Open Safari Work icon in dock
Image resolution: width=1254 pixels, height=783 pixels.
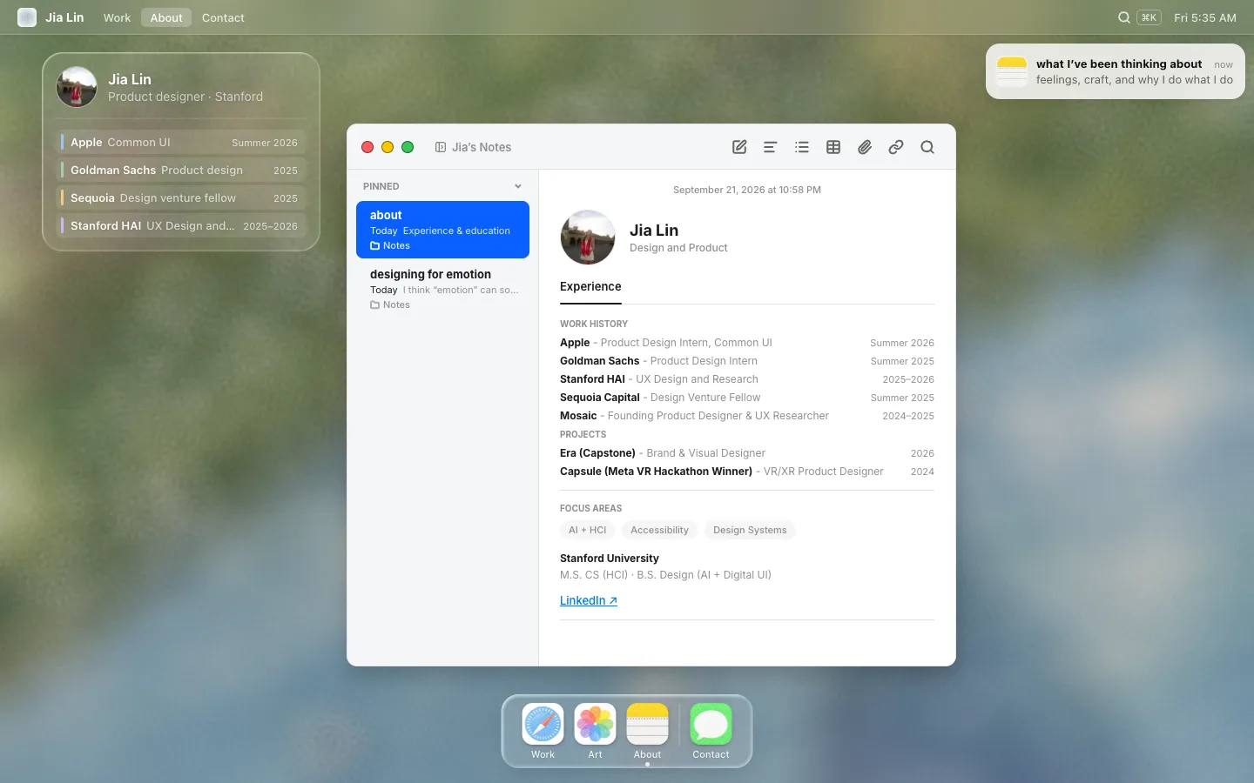point(543,724)
